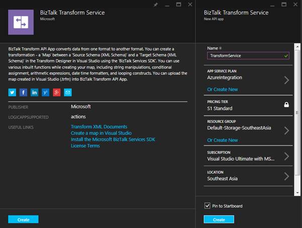The height and width of the screenshot is (228, 302).
Task: Pin the left blade using pushpin icon
Action: [x=156, y=5]
